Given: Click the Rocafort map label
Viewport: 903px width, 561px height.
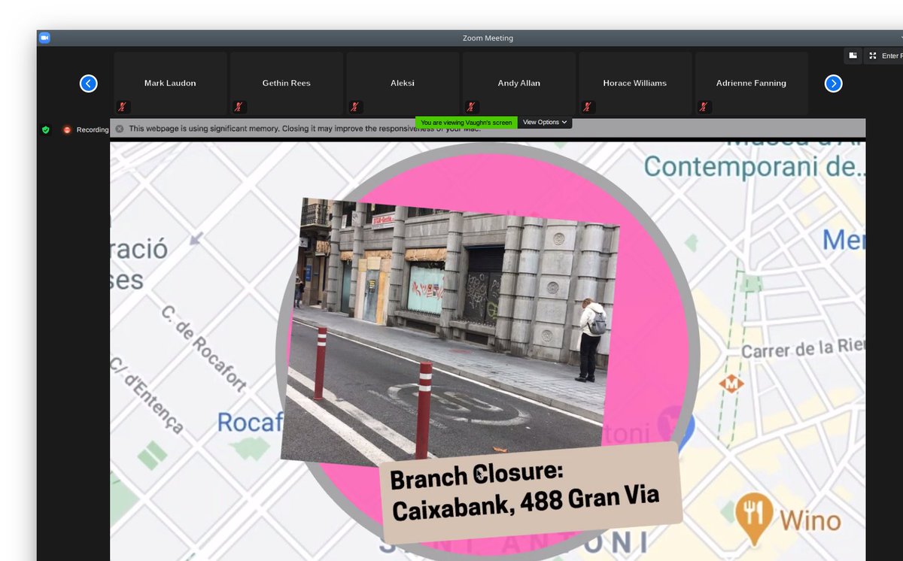Looking at the screenshot, I should pyautogui.click(x=250, y=422).
